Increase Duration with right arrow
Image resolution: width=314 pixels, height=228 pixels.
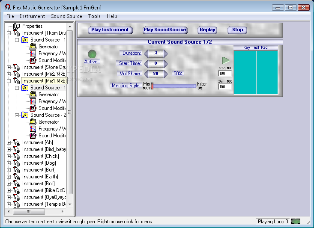click(x=165, y=53)
